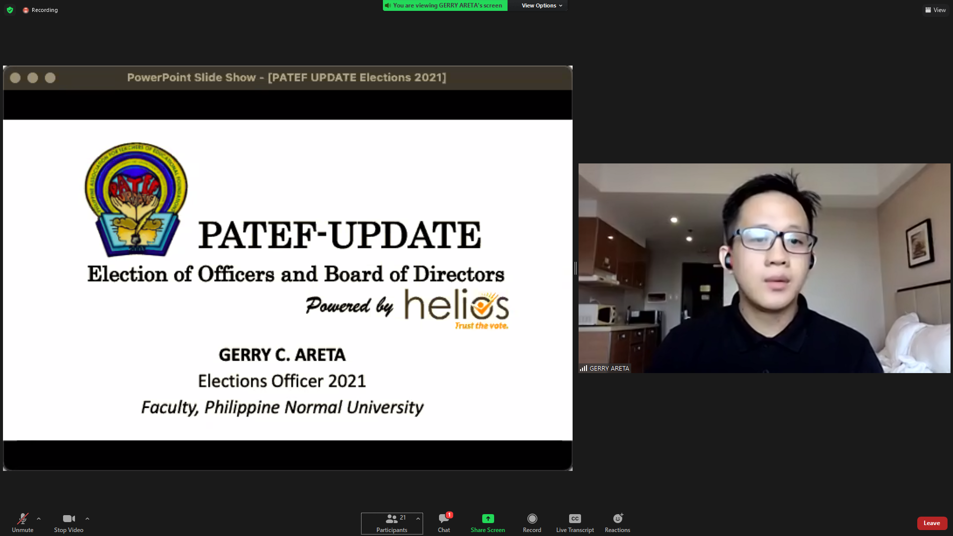Leave the meeting
The image size is (953, 536).
[931, 523]
